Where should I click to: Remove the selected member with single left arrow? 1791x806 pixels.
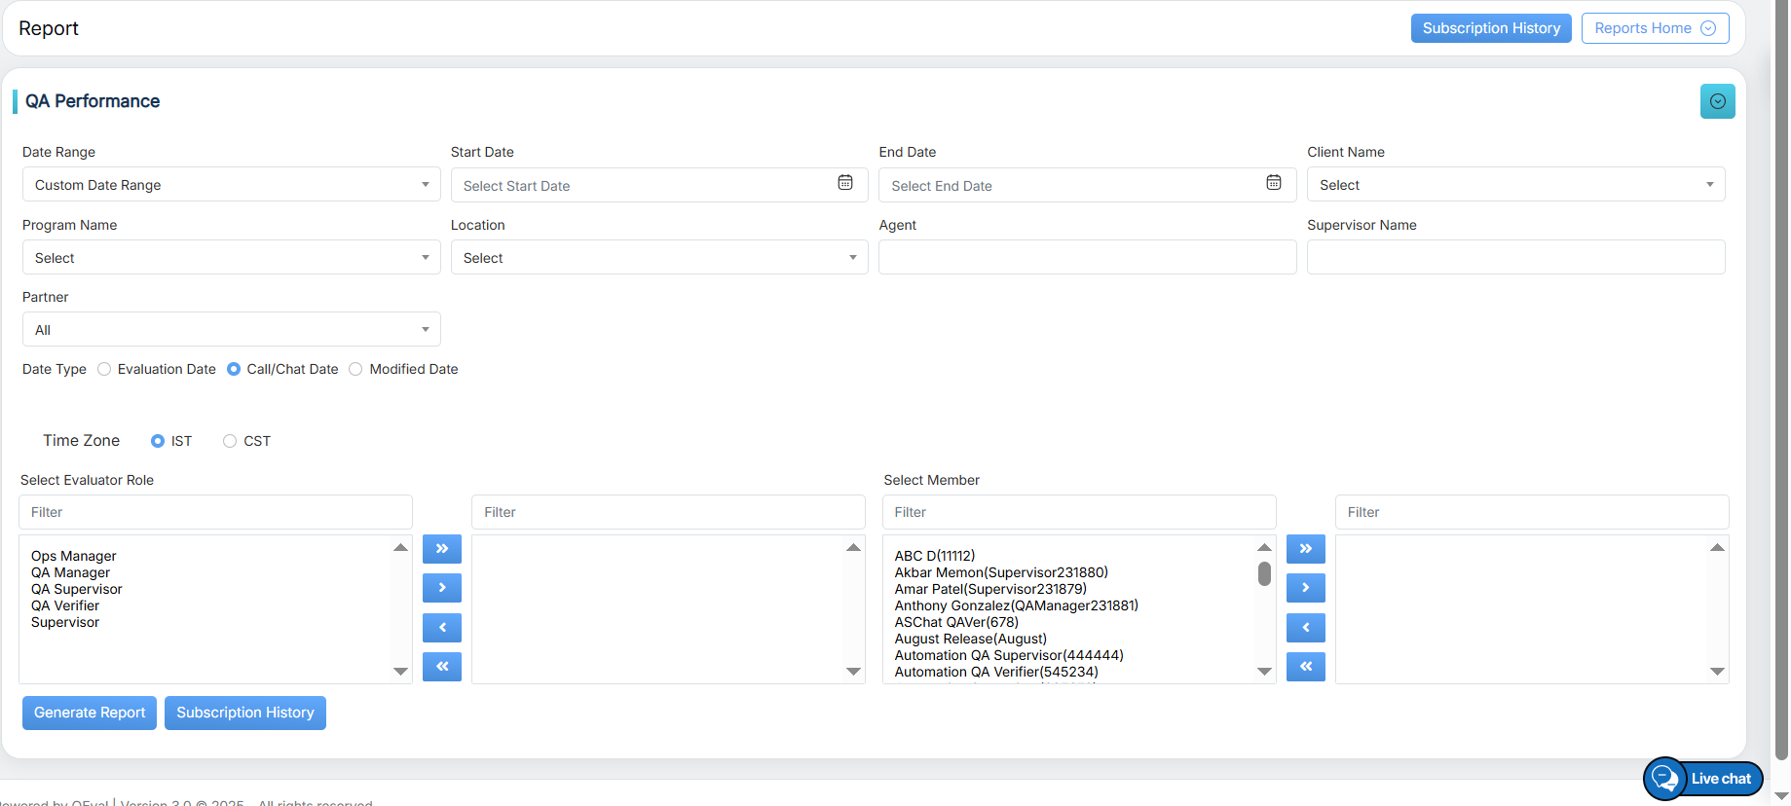1305,628
